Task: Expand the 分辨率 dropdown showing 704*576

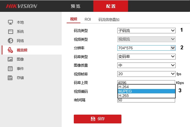Action: click(x=146, y=48)
